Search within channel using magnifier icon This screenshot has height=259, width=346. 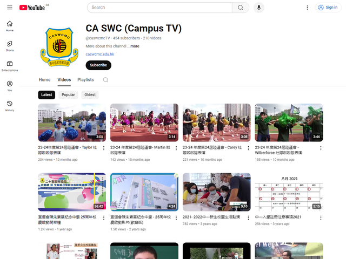click(x=105, y=80)
